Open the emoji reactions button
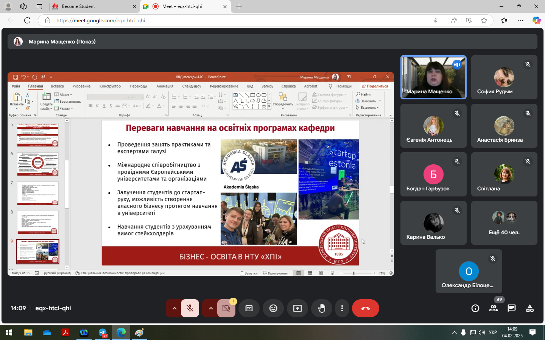545x340 pixels. [x=273, y=308]
